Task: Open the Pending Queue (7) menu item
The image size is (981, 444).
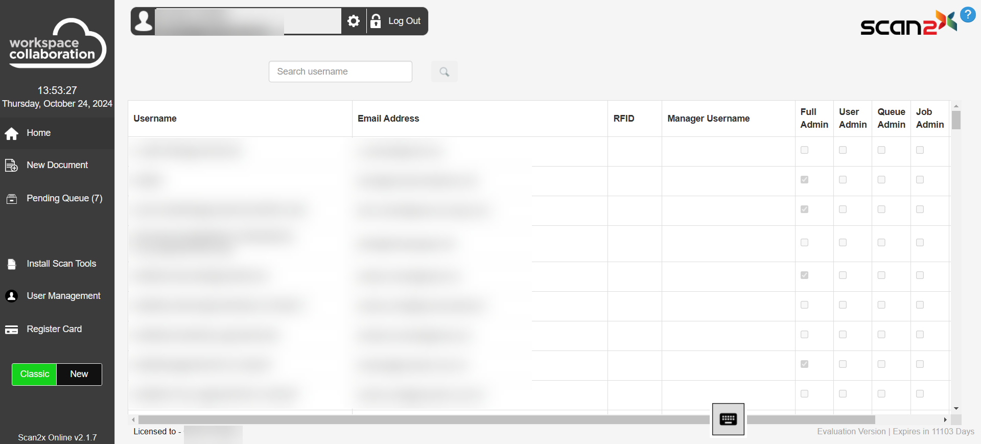Action: click(x=64, y=198)
